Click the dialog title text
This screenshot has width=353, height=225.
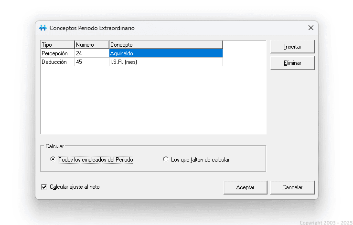point(92,28)
